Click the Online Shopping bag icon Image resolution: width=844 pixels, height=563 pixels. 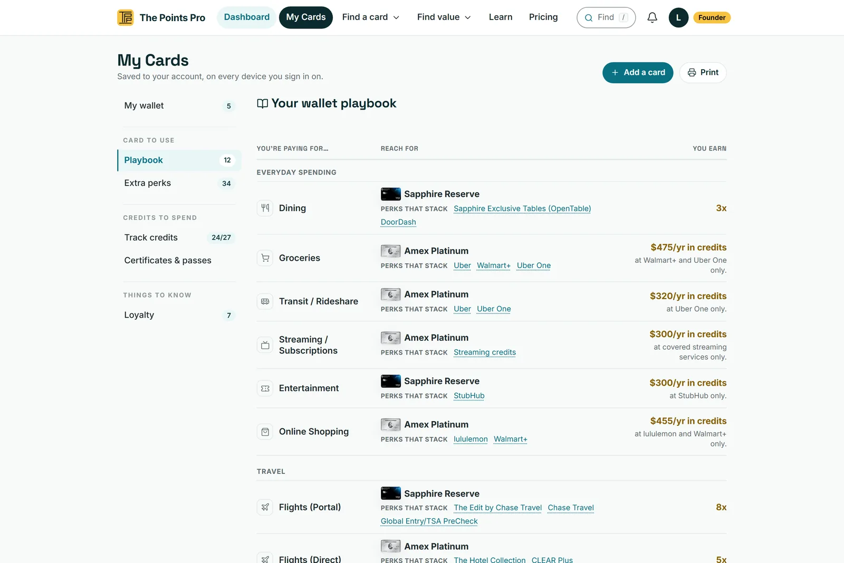click(x=265, y=432)
